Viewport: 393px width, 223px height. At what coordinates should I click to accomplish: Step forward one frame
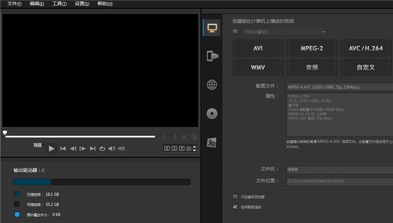(82, 149)
